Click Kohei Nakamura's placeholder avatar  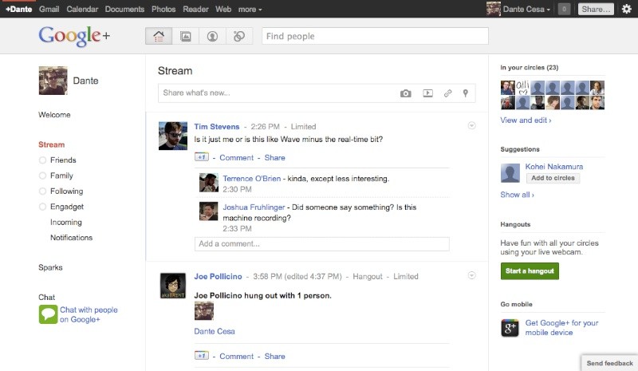point(510,173)
